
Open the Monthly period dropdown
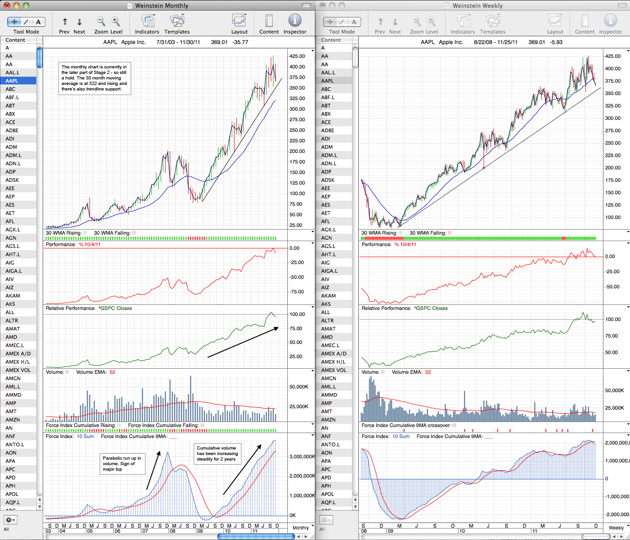click(x=303, y=528)
